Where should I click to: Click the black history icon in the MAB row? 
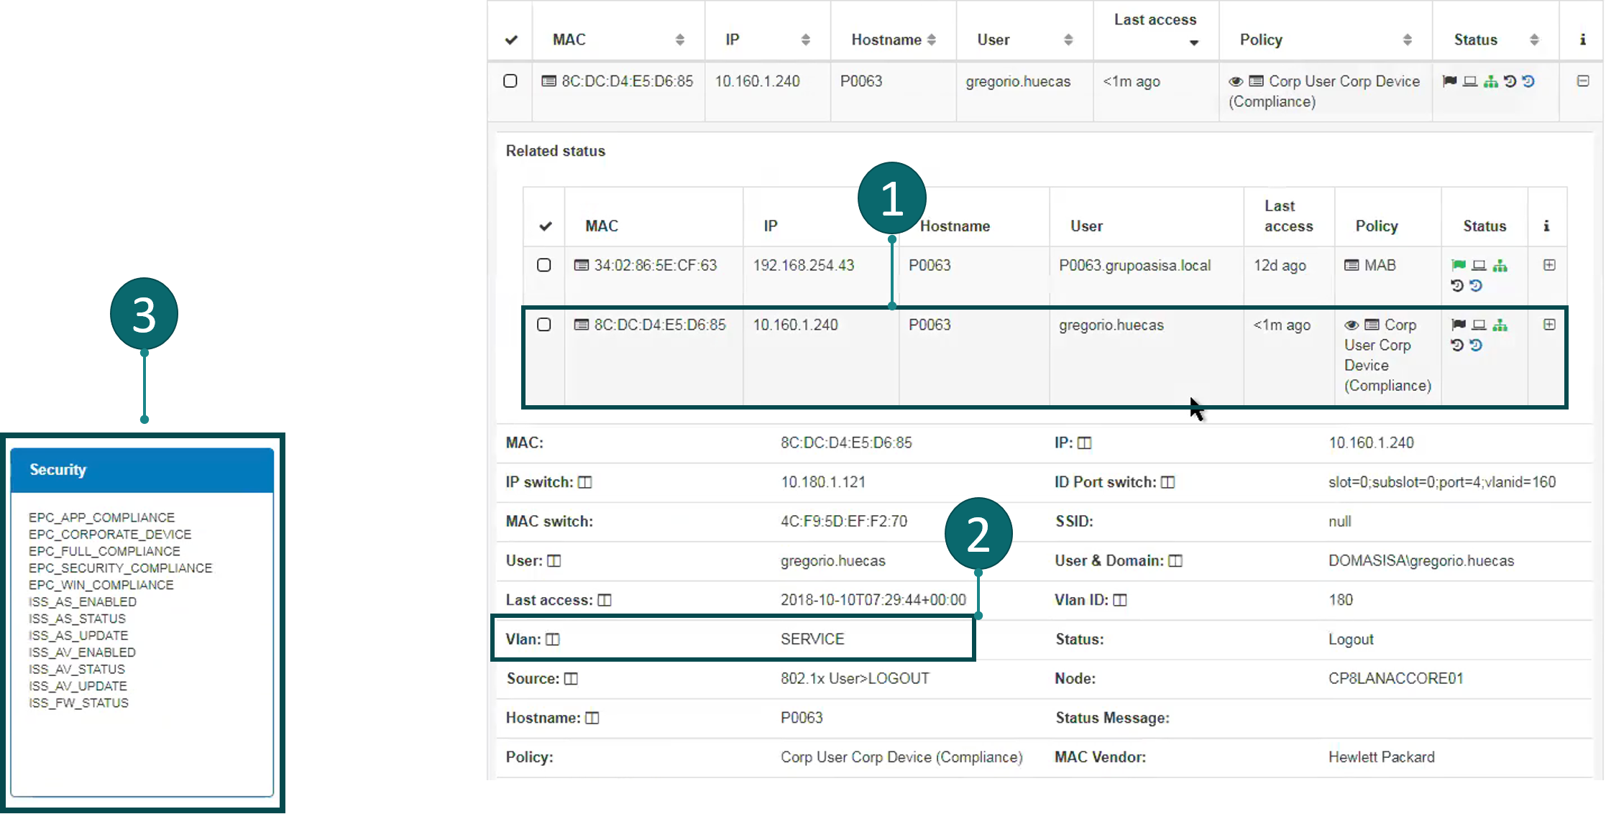[1457, 286]
